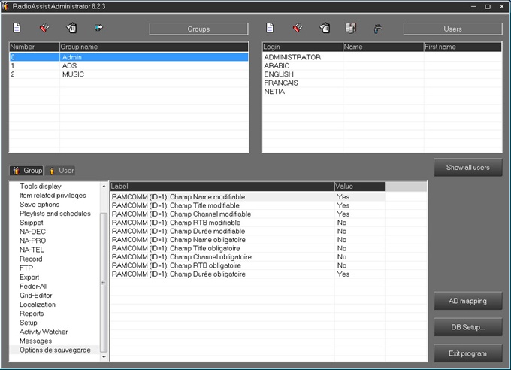This screenshot has height=370, width=511.
Task: Select the NETIA user login
Action: click(275, 92)
